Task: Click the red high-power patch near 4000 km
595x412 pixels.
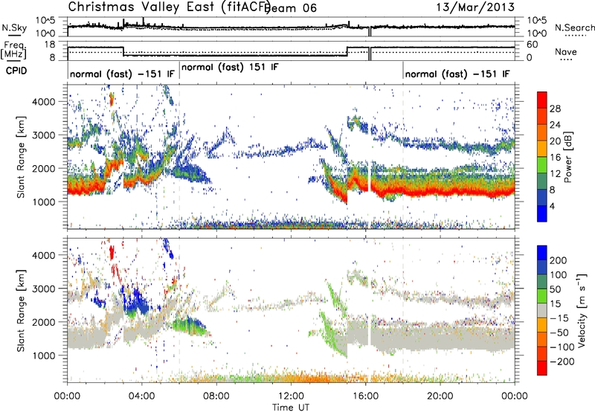Action: click(112, 100)
